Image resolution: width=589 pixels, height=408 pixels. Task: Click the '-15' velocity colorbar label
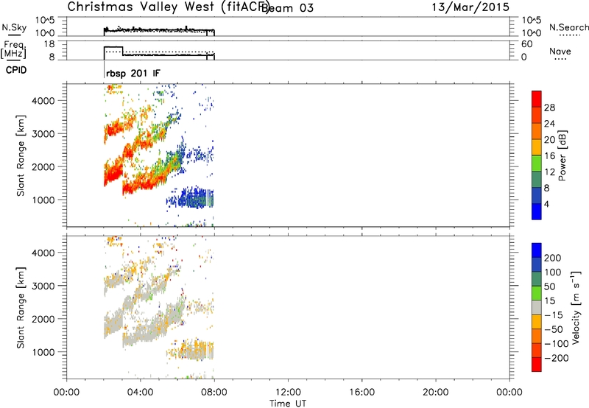(x=554, y=315)
